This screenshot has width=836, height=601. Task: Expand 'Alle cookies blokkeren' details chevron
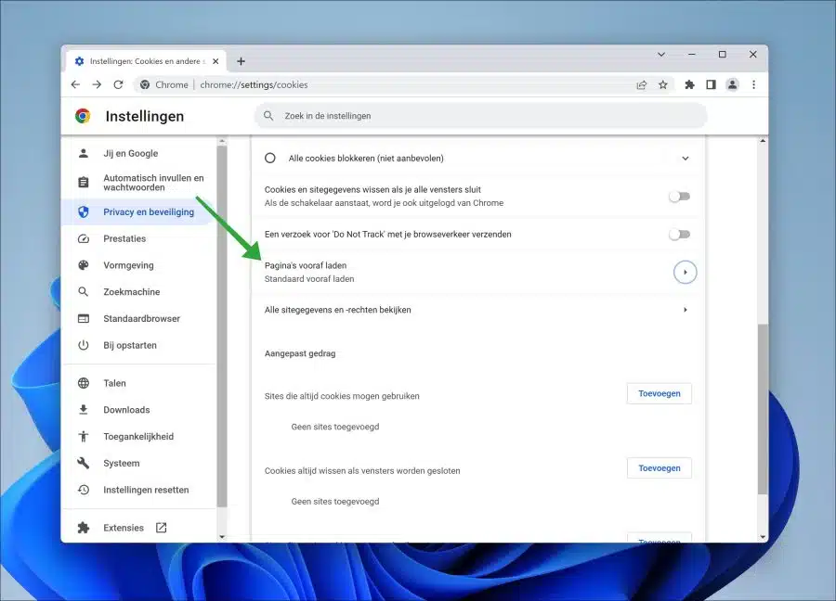tap(686, 158)
